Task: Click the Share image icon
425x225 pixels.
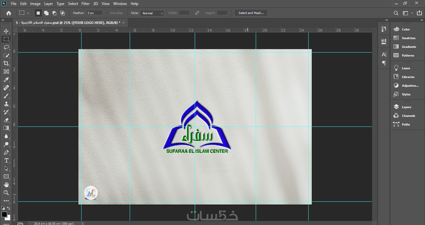Action: tap(419, 13)
